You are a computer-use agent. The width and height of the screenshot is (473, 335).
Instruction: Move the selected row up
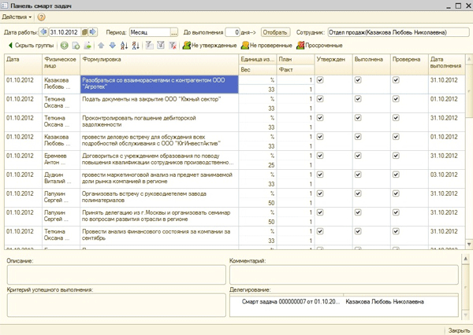(101, 46)
